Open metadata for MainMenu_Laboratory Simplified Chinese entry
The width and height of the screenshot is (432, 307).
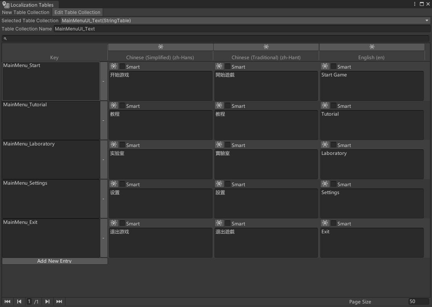114,145
